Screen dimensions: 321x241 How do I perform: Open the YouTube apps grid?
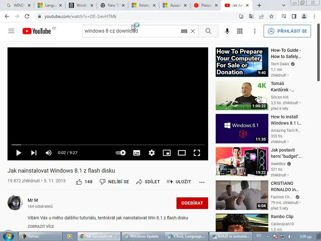pos(240,31)
